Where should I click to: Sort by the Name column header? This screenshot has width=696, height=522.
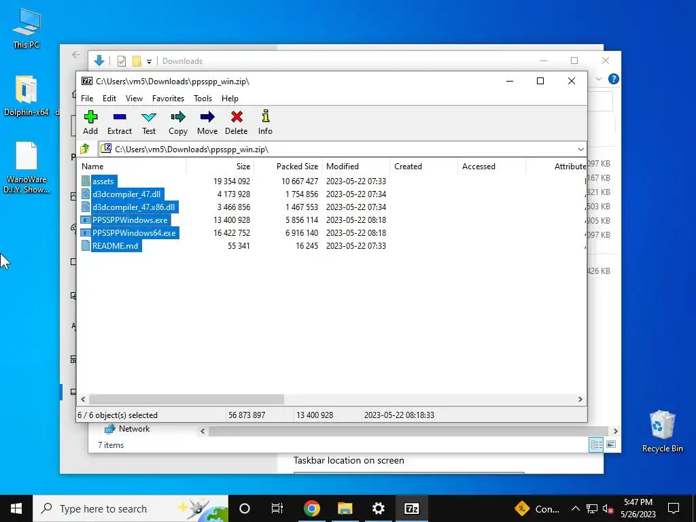(133, 167)
